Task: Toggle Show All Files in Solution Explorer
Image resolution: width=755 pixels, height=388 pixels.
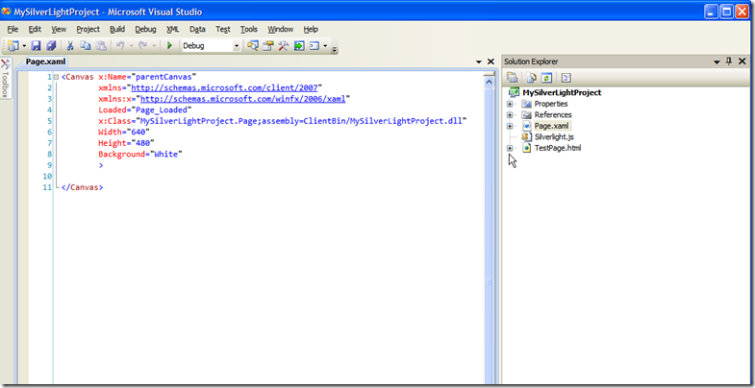Action: point(531,78)
